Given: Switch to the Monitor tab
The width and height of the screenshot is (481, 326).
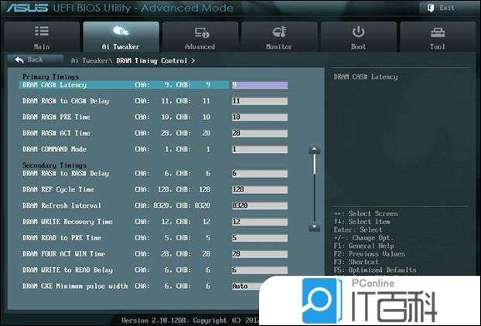Looking at the screenshot, I should point(279,37).
